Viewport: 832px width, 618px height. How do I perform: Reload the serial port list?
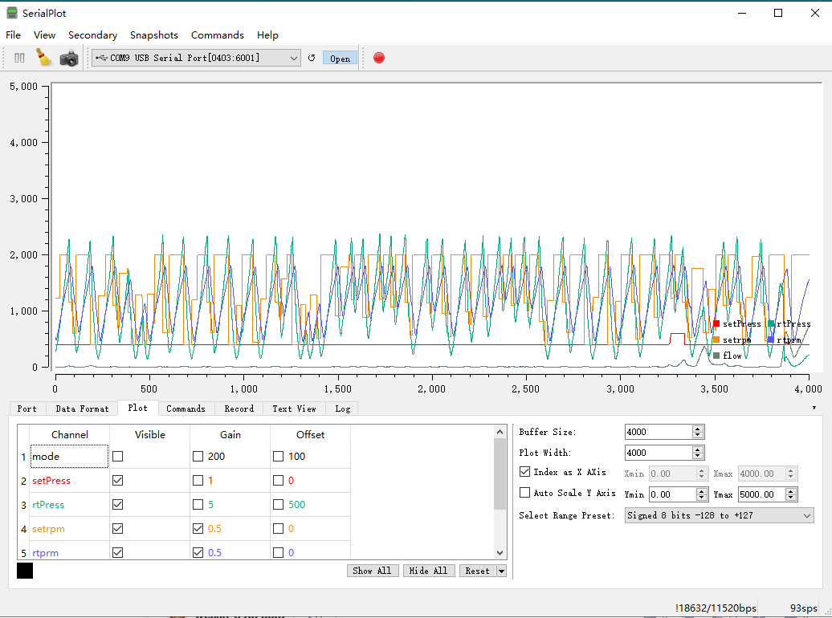(x=312, y=58)
